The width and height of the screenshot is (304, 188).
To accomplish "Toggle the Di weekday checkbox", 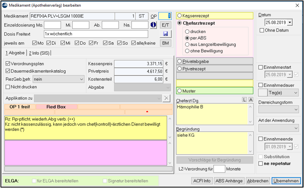I will point(49,43).
